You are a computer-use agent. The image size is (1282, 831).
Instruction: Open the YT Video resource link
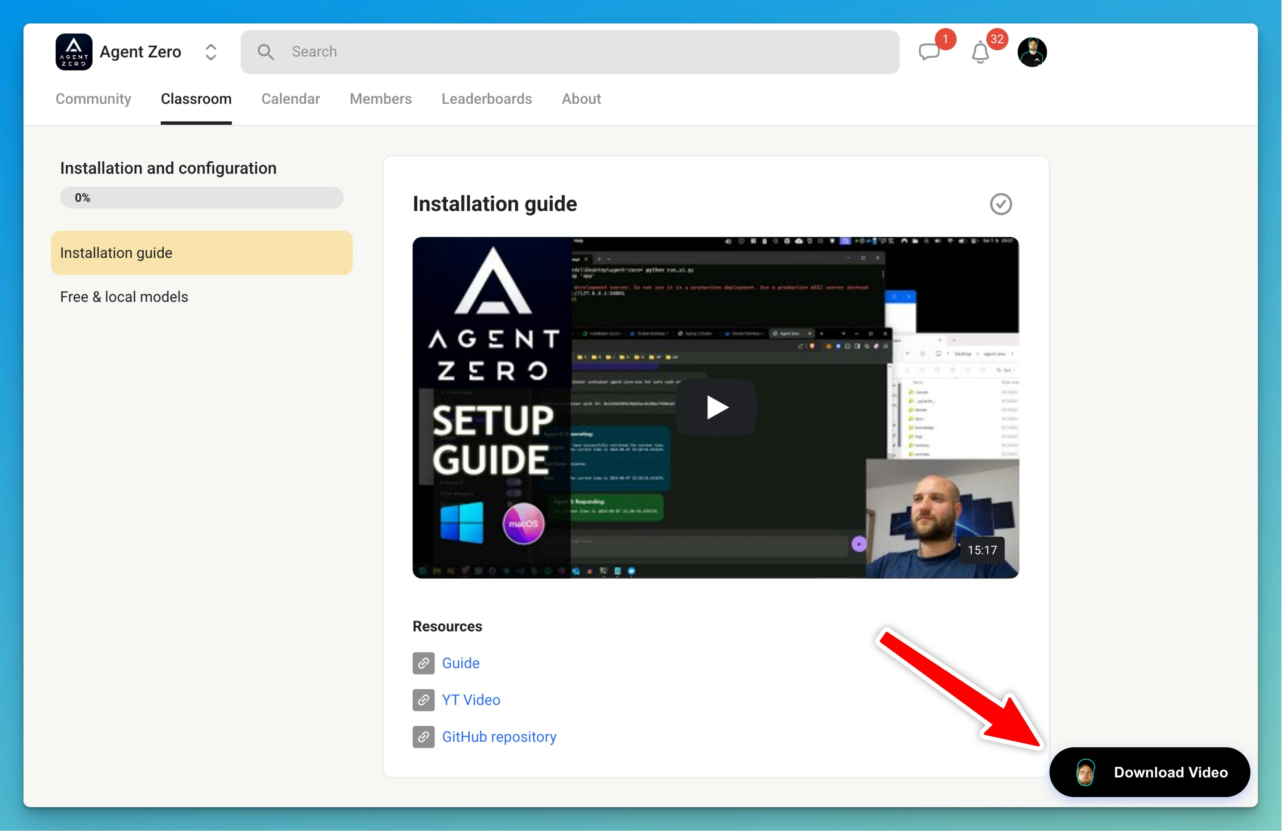point(471,700)
